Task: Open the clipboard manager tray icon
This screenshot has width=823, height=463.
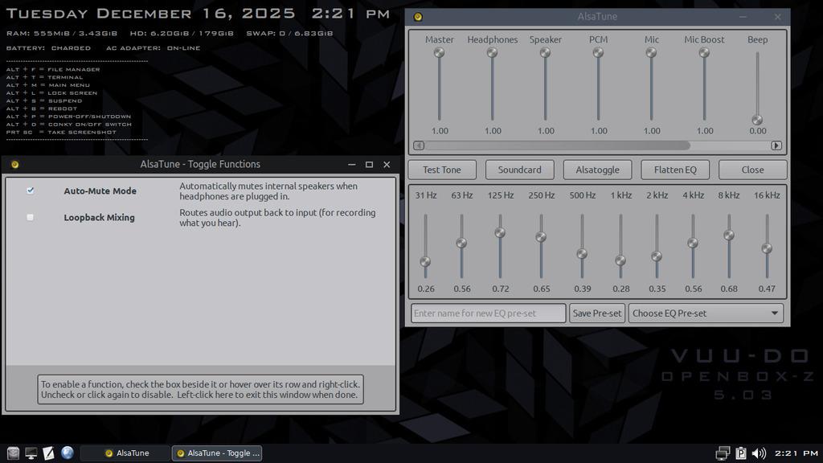Action: click(x=741, y=453)
